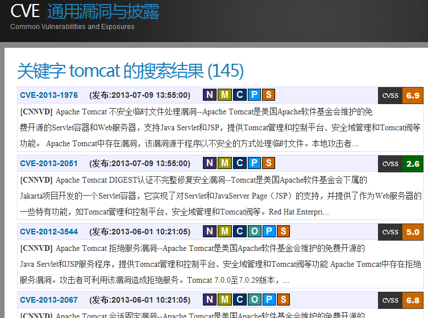Click the S badge on CVE-2013-1976 row

(269, 95)
